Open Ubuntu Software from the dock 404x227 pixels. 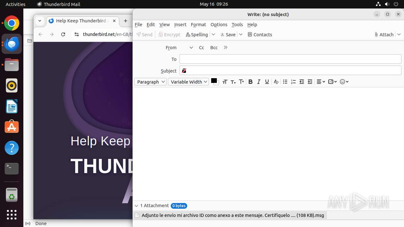[12, 127]
